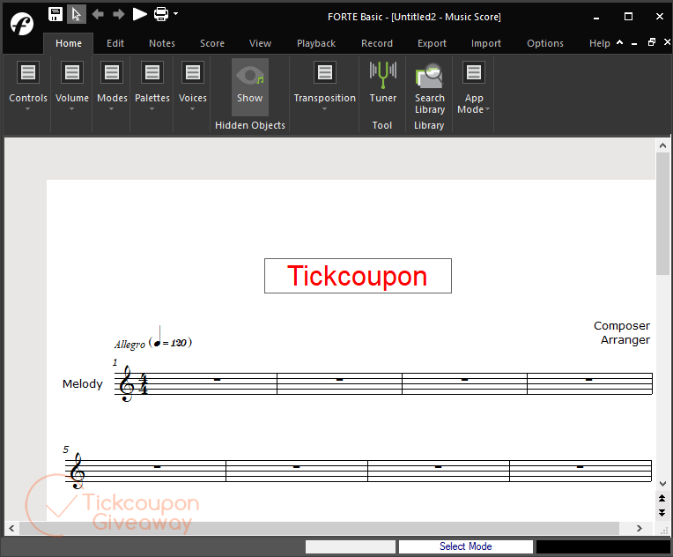This screenshot has width=673, height=557.
Task: Click the Voices panel icon
Action: click(192, 72)
